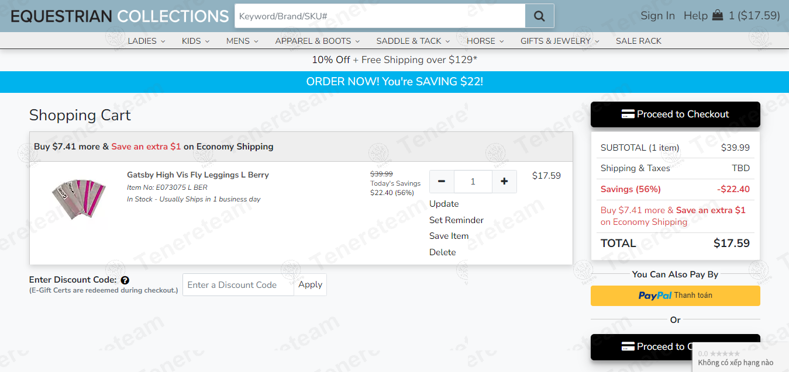
Task: Click the search magnifier icon button
Action: 539,16
